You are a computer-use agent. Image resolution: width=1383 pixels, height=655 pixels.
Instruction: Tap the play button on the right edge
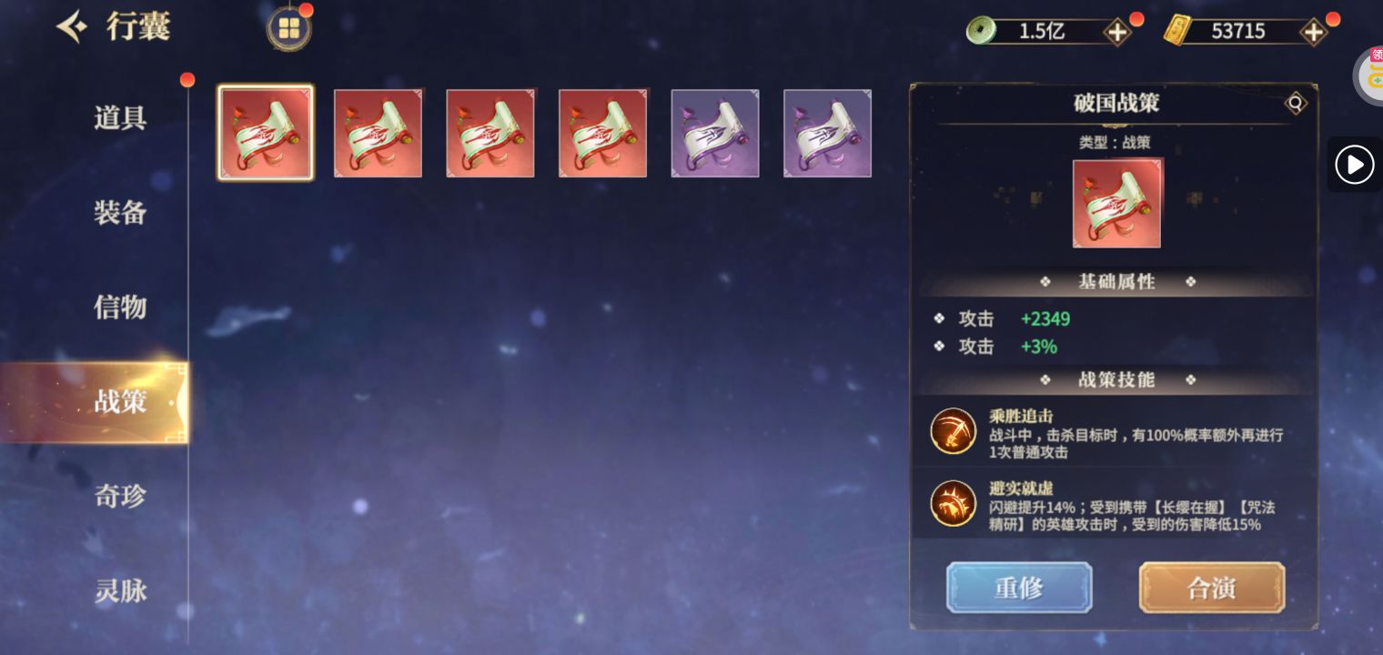point(1354,165)
